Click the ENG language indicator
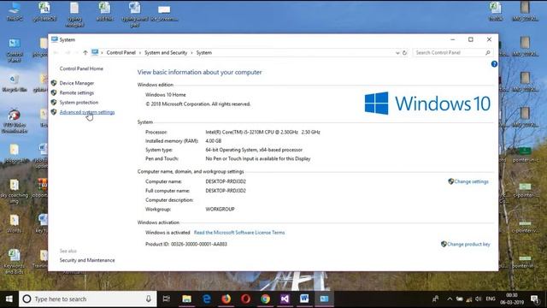 [x=490, y=299]
